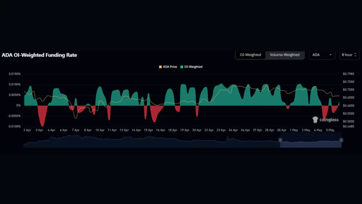362x204 pixels.
Task: Click the $0.4685 price label
Action: pos(348,127)
